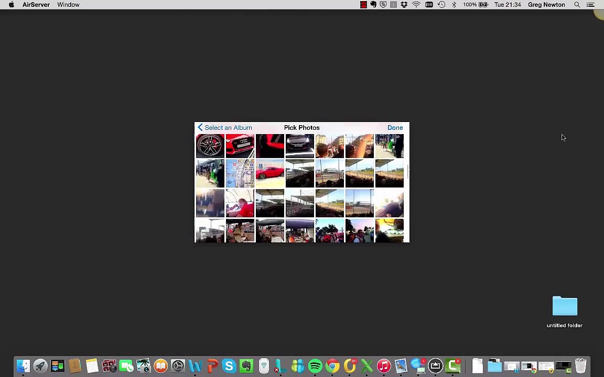The width and height of the screenshot is (604, 377).
Task: Open FaceTime in the Dock
Action: [x=126, y=366]
